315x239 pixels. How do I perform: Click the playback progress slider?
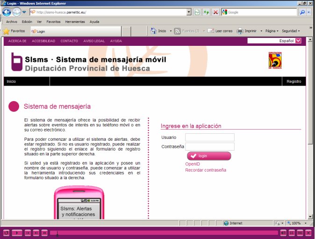[x=164, y=232]
